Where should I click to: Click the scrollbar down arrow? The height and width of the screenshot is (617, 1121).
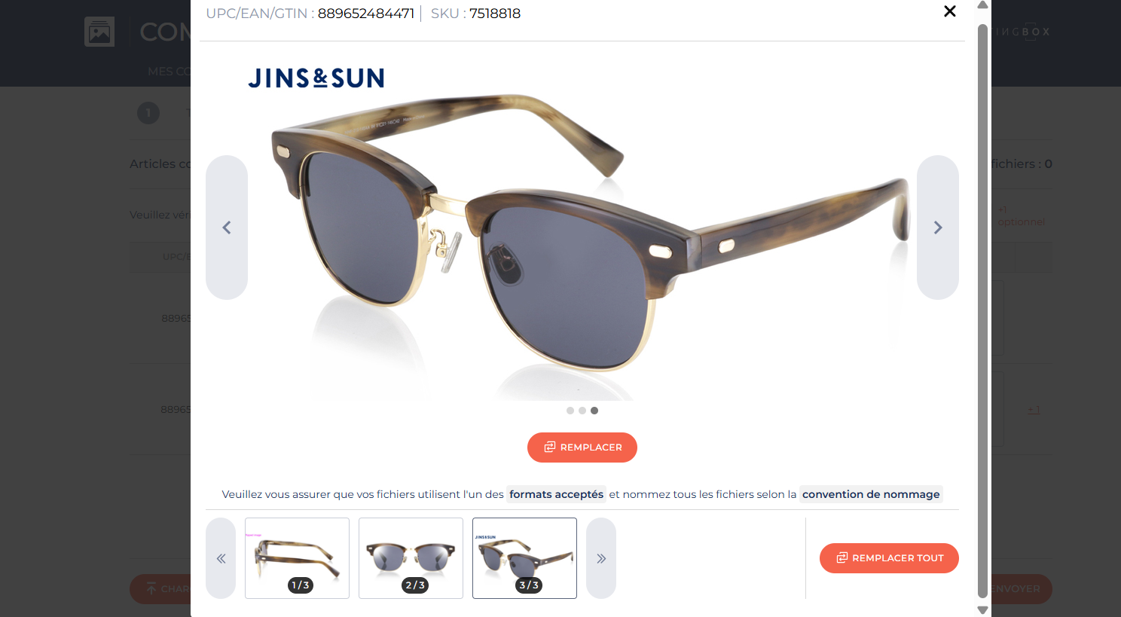point(982,610)
